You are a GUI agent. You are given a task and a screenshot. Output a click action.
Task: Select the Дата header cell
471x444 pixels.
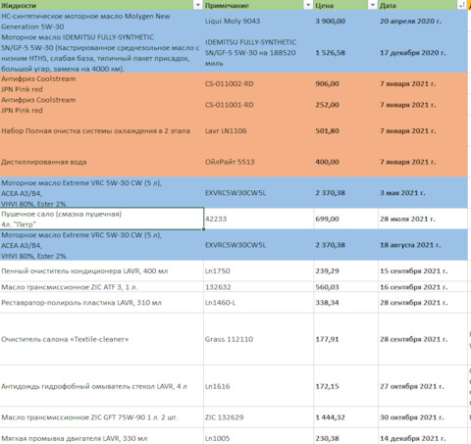[x=423, y=5]
